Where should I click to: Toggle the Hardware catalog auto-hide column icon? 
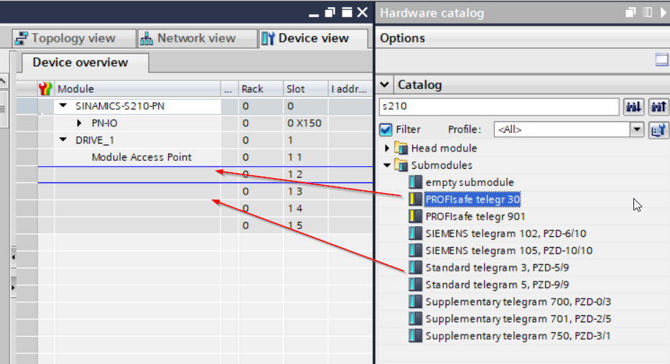pyautogui.click(x=647, y=13)
